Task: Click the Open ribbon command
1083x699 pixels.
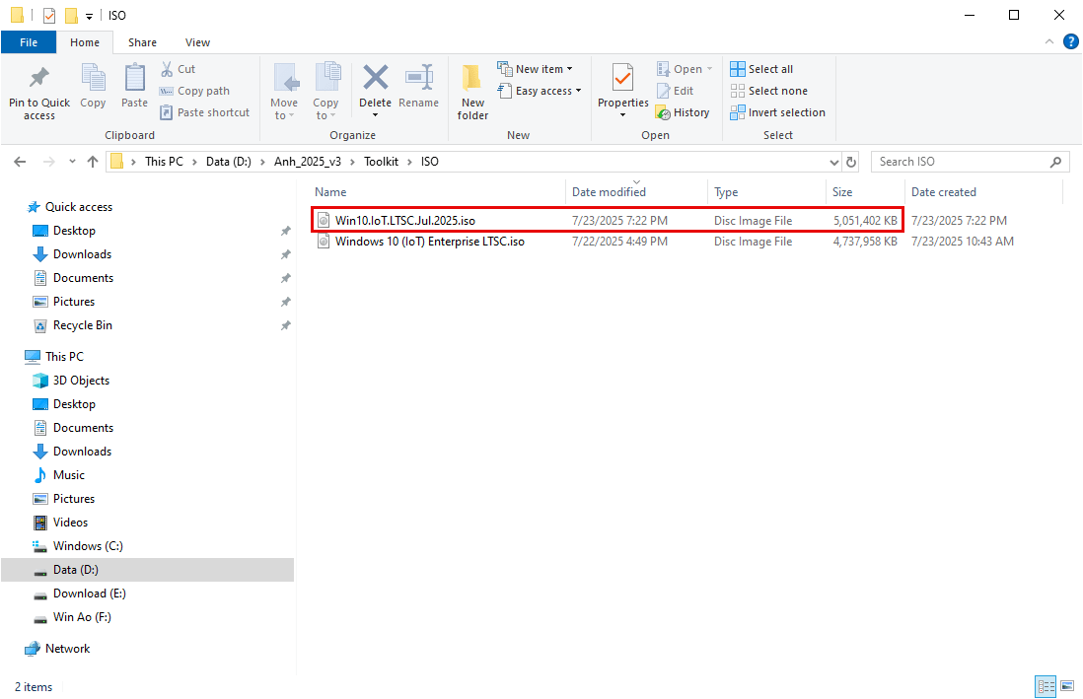Action: [x=684, y=69]
